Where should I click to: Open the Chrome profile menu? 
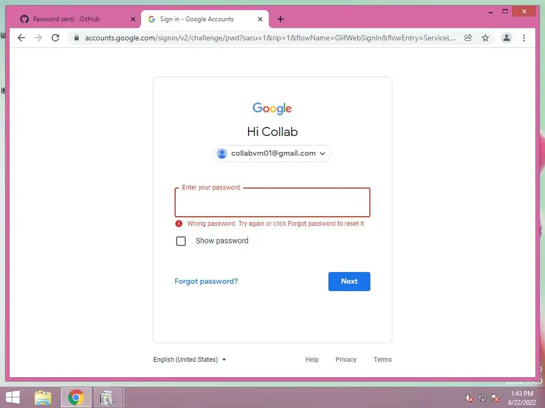coord(507,38)
